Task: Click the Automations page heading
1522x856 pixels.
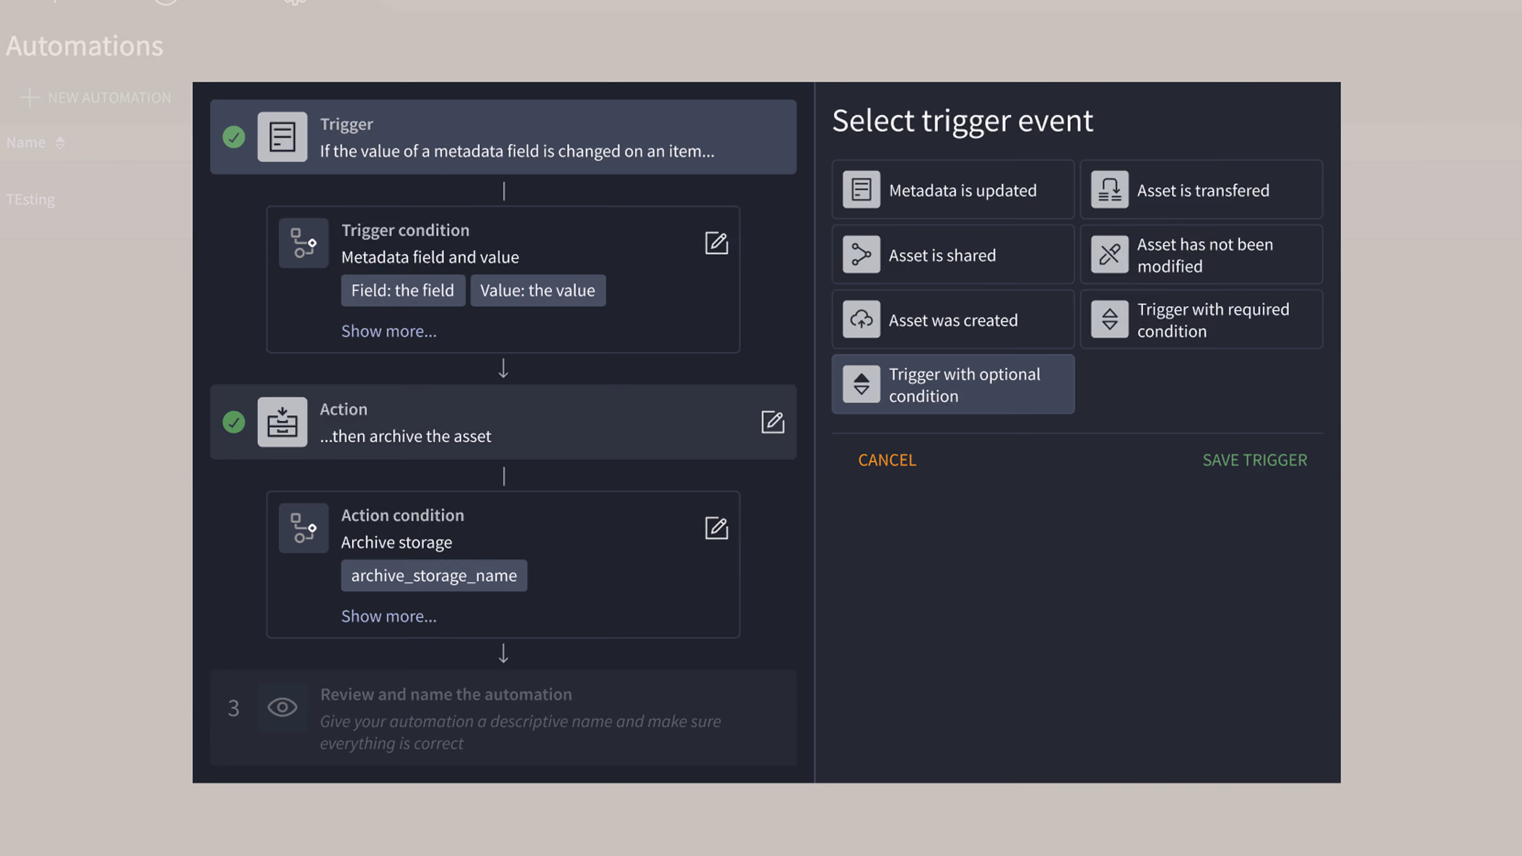Action: point(85,45)
